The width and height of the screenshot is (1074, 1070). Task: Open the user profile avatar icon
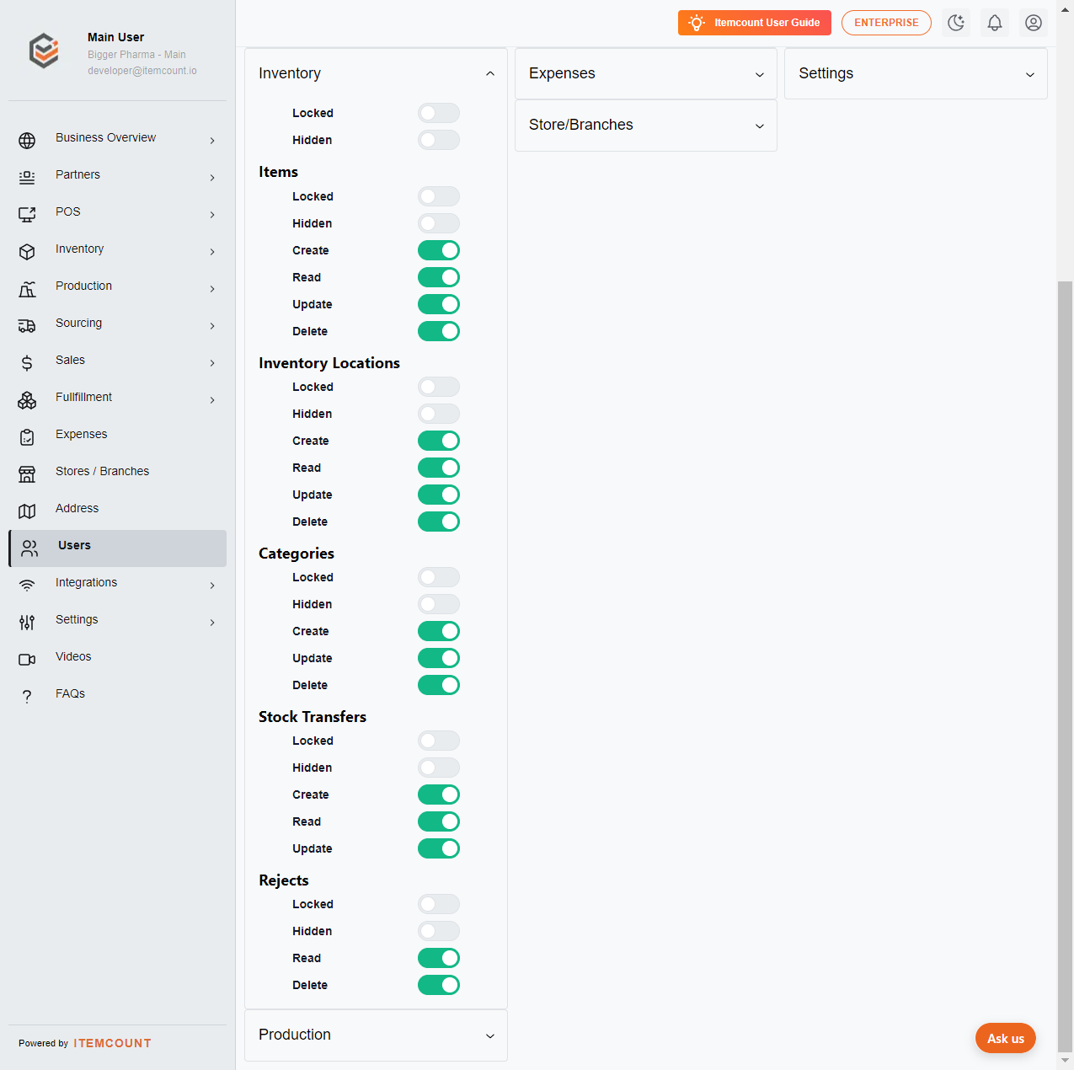point(1034,23)
